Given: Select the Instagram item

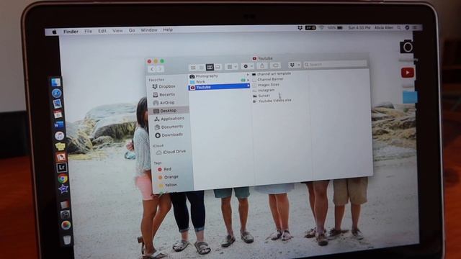Looking at the screenshot, I should click(x=264, y=90).
